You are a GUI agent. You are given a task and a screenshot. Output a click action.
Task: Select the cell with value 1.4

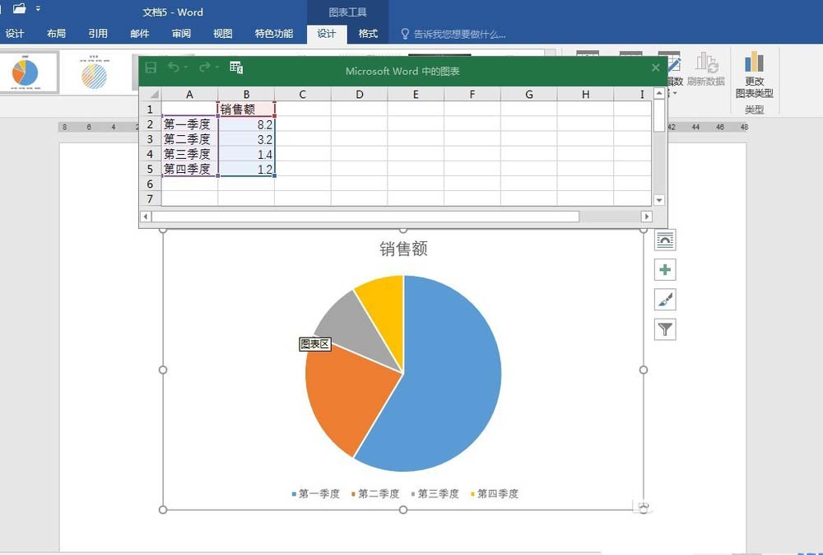[x=246, y=154]
